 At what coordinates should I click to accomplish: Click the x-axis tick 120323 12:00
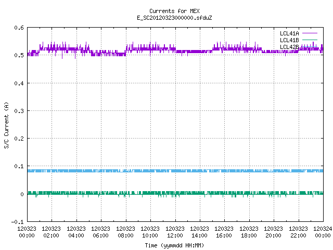tap(175, 232)
